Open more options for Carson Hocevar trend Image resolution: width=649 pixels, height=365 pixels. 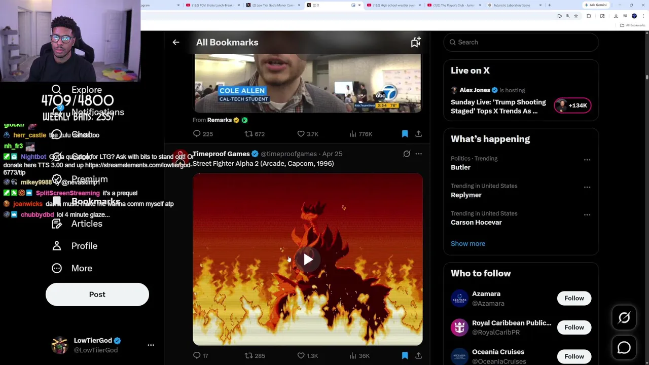(587, 215)
